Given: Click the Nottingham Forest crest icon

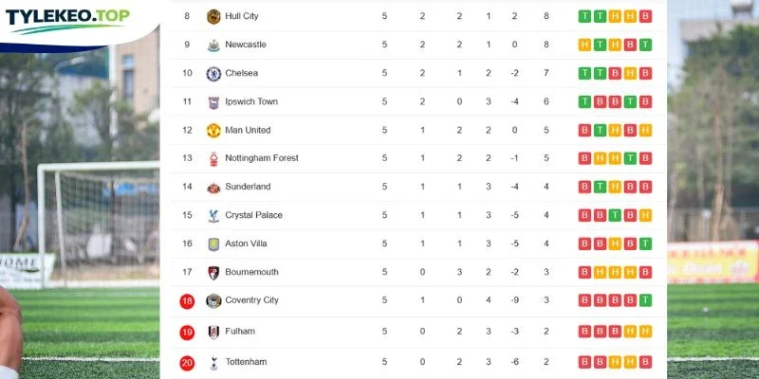Looking at the screenshot, I should point(213,158).
